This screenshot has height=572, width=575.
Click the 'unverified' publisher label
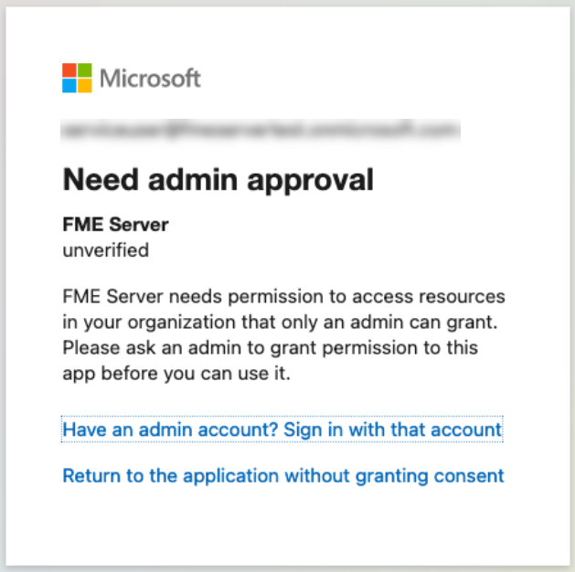tap(105, 249)
